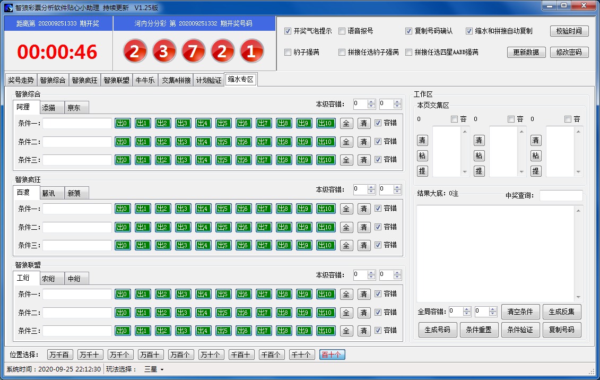Image resolution: width=600 pixels, height=380 pixels.
Task: Toggle 豹子强英 checkbox
Action: (x=288, y=52)
